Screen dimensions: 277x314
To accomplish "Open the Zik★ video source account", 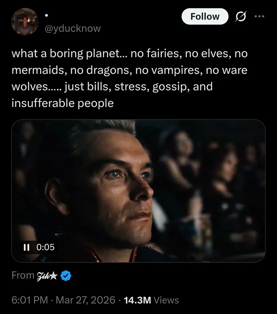I will (47, 275).
